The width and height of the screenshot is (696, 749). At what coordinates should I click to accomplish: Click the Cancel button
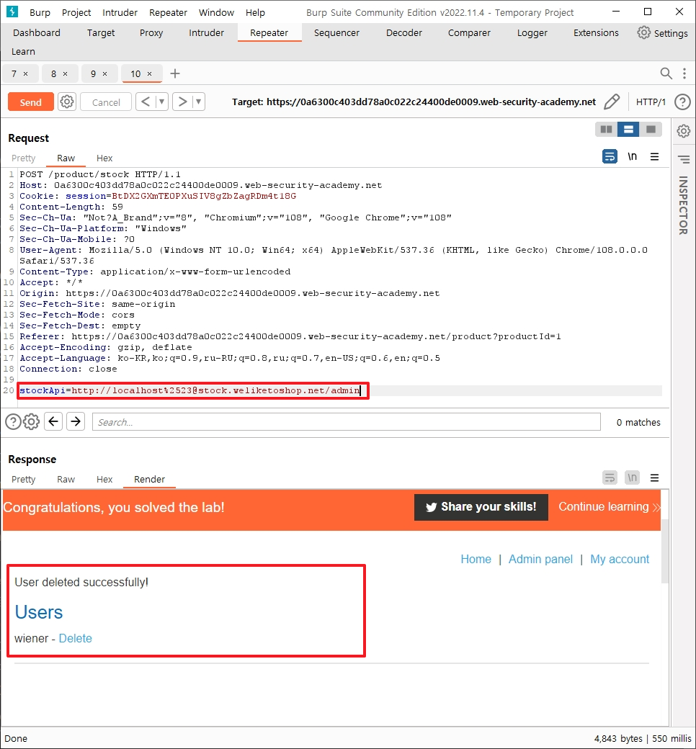tap(106, 102)
